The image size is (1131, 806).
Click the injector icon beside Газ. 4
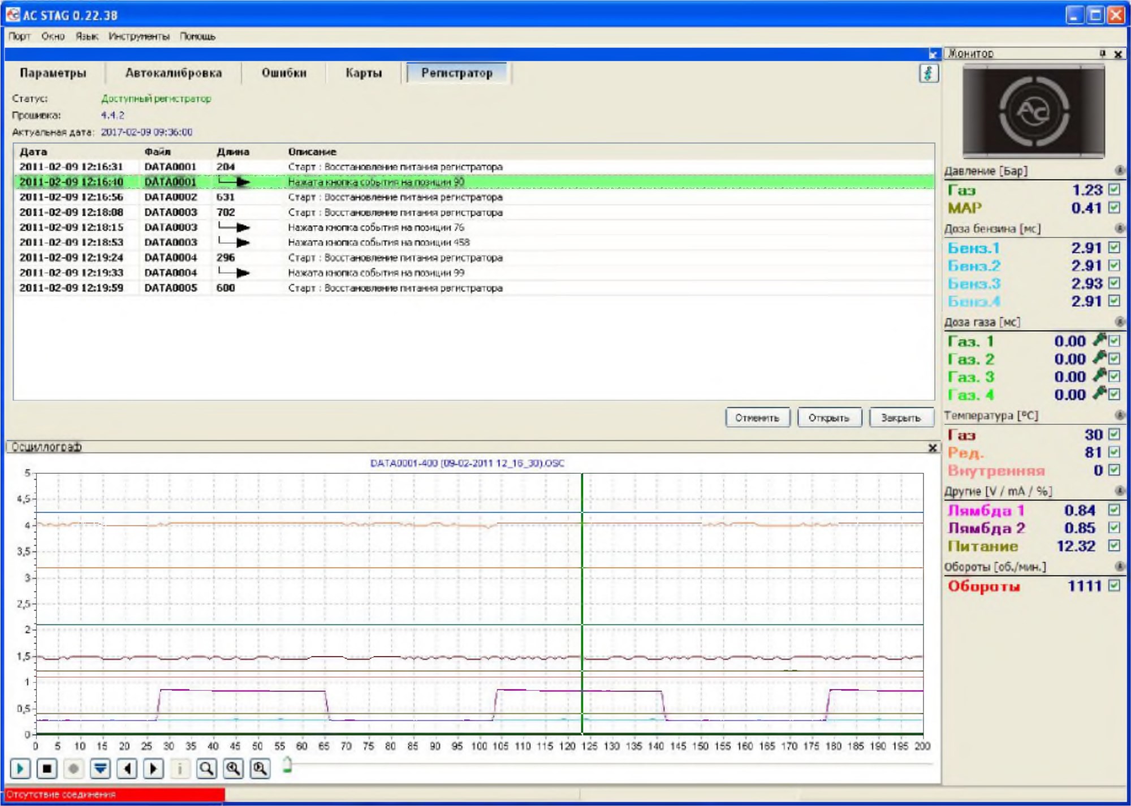pos(1099,393)
